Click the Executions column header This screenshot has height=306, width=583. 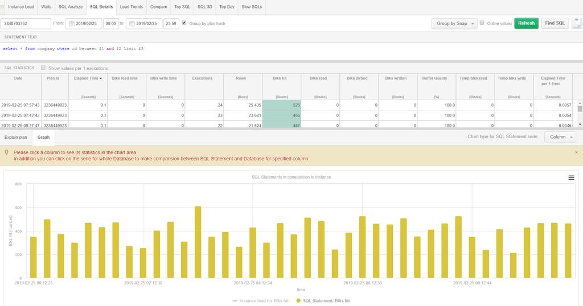pyautogui.click(x=204, y=87)
